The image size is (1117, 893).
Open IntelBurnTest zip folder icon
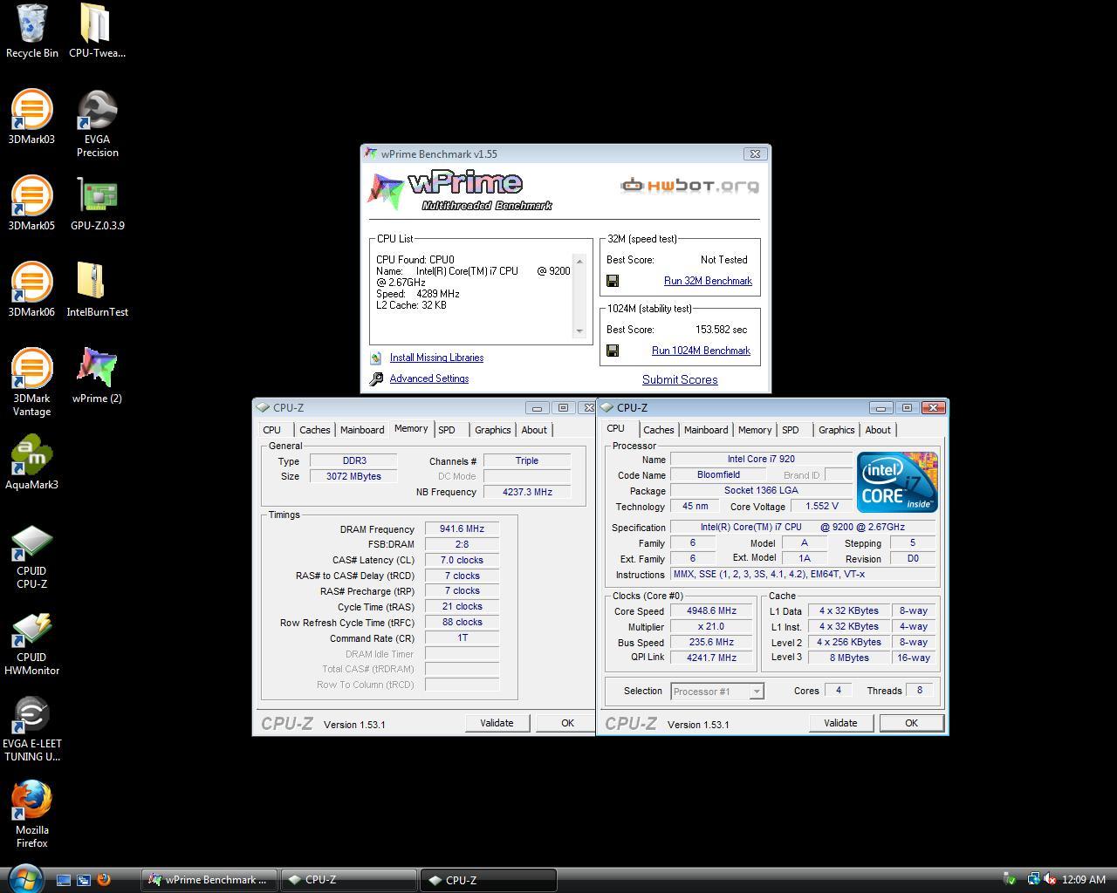pyautogui.click(x=97, y=290)
